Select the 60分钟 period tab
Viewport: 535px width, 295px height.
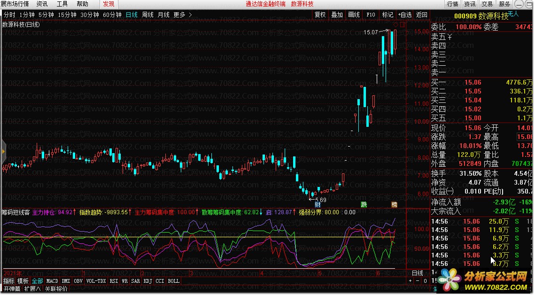(112, 15)
